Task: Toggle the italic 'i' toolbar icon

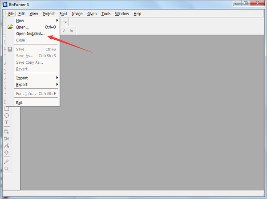Action: pyautogui.click(x=64, y=31)
